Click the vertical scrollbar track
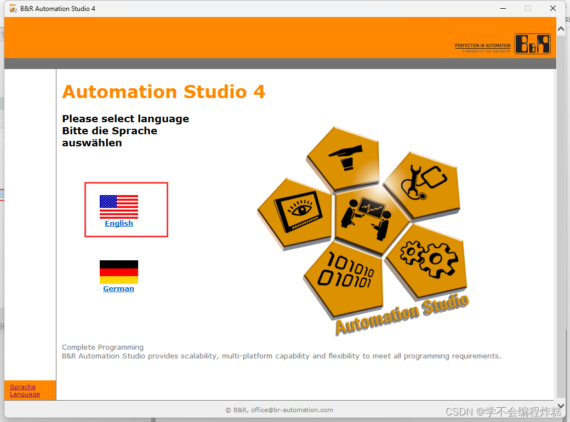Image resolution: width=570 pixels, height=422 pixels. [561, 218]
